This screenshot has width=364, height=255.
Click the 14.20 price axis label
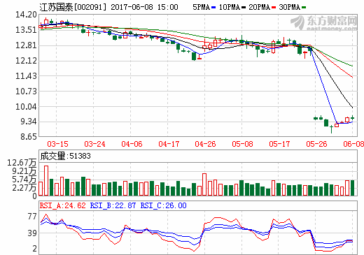[26, 15]
